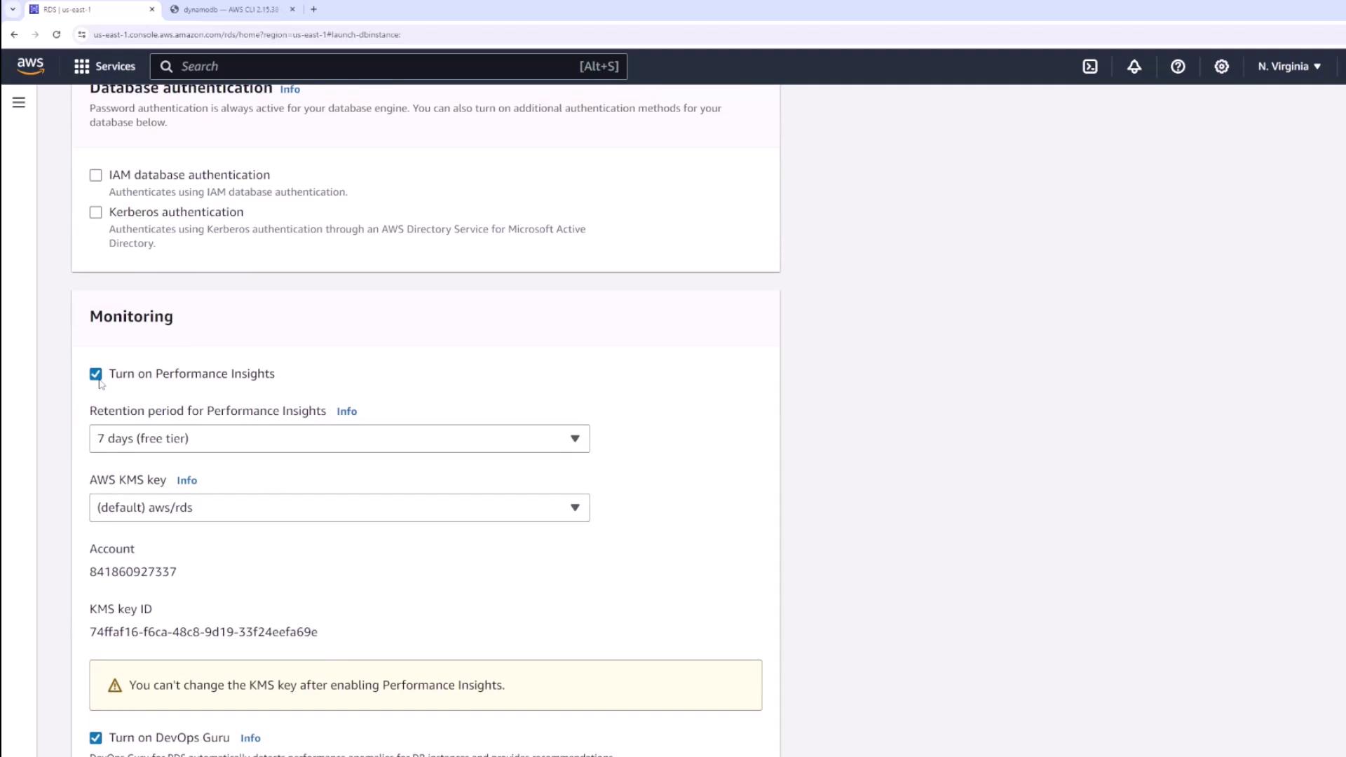The image size is (1346, 757).
Task: Open the Services grid menu
Action: tap(104, 66)
